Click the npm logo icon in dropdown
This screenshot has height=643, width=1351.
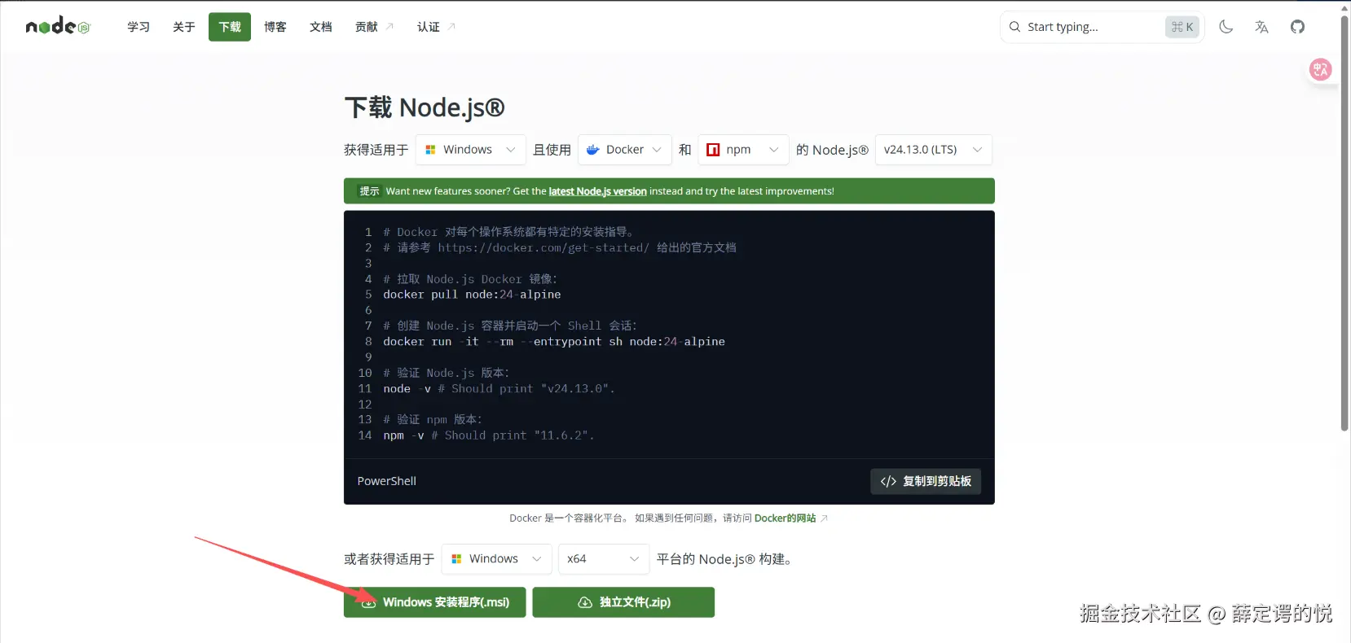(713, 150)
